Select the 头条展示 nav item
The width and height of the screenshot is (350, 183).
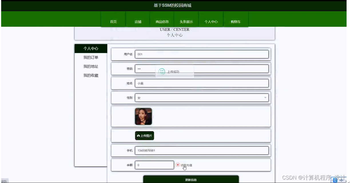tap(186, 19)
